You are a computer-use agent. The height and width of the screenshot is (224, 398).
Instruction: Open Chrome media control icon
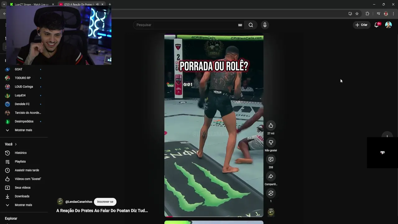tap(378, 14)
